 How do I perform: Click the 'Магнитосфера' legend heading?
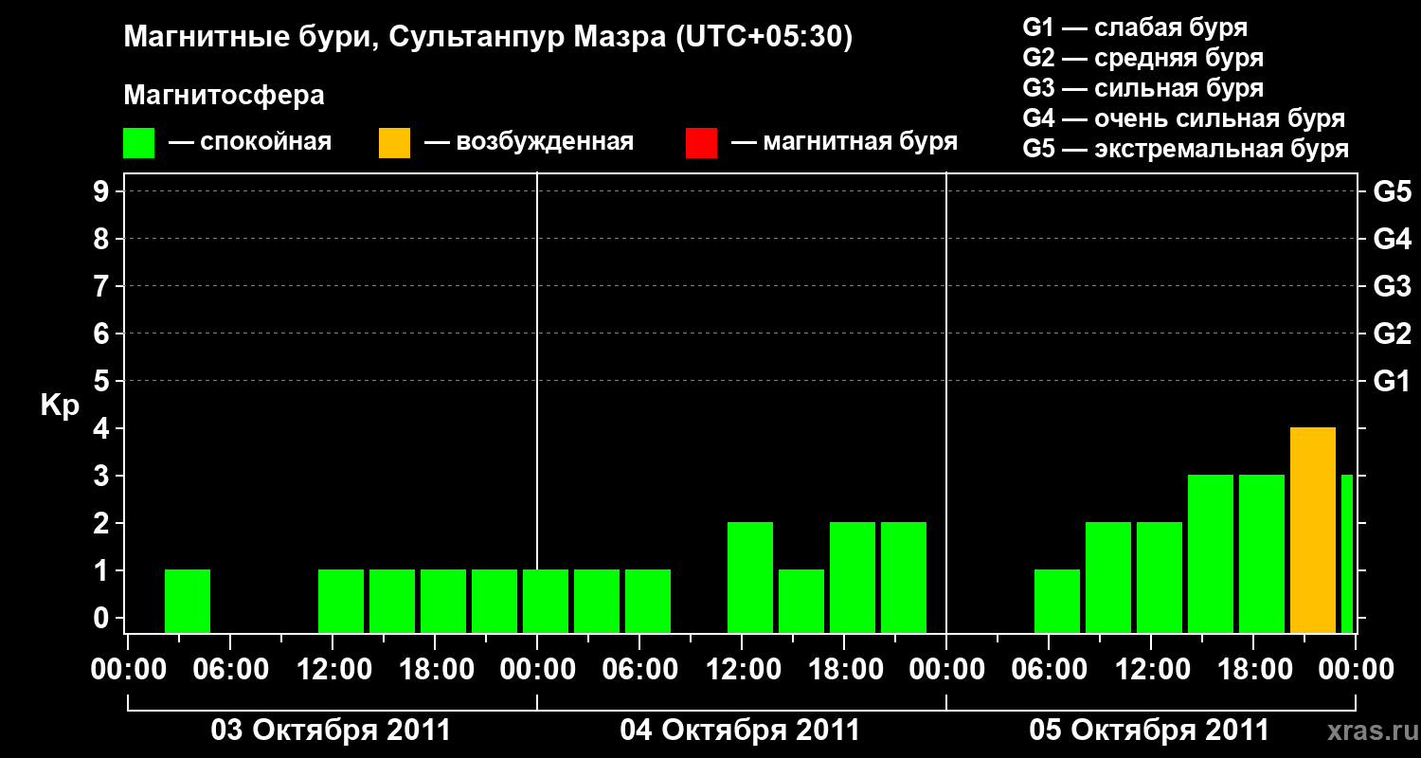(x=224, y=96)
